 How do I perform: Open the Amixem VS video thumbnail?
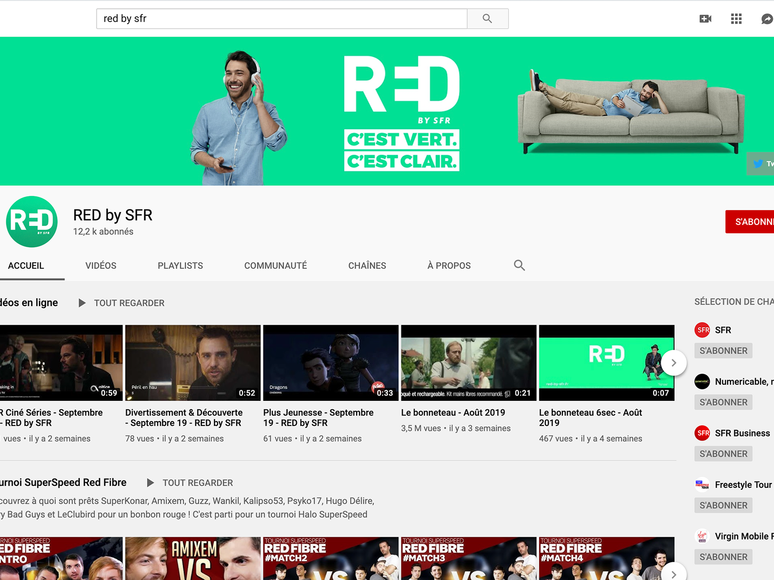tap(193, 558)
